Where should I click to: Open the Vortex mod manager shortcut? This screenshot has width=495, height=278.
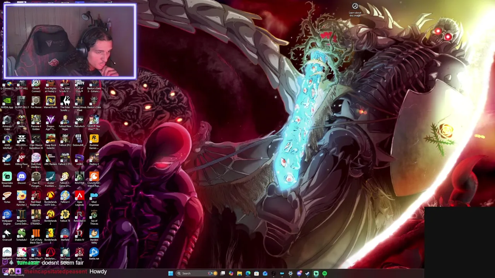tap(7, 197)
